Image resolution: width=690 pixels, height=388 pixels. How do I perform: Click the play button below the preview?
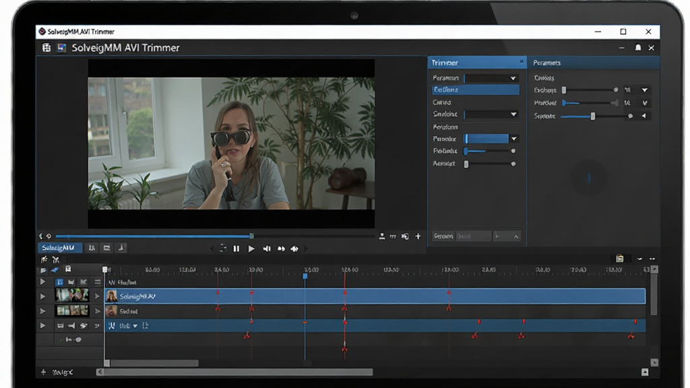click(x=251, y=249)
